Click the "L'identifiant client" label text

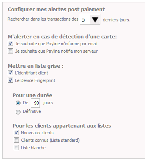pos(32,73)
